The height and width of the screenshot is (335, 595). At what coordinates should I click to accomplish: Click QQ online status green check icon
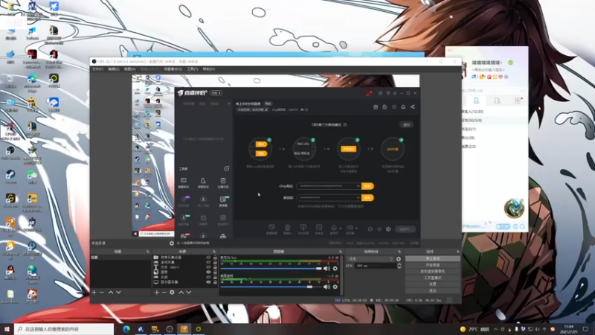510,63
